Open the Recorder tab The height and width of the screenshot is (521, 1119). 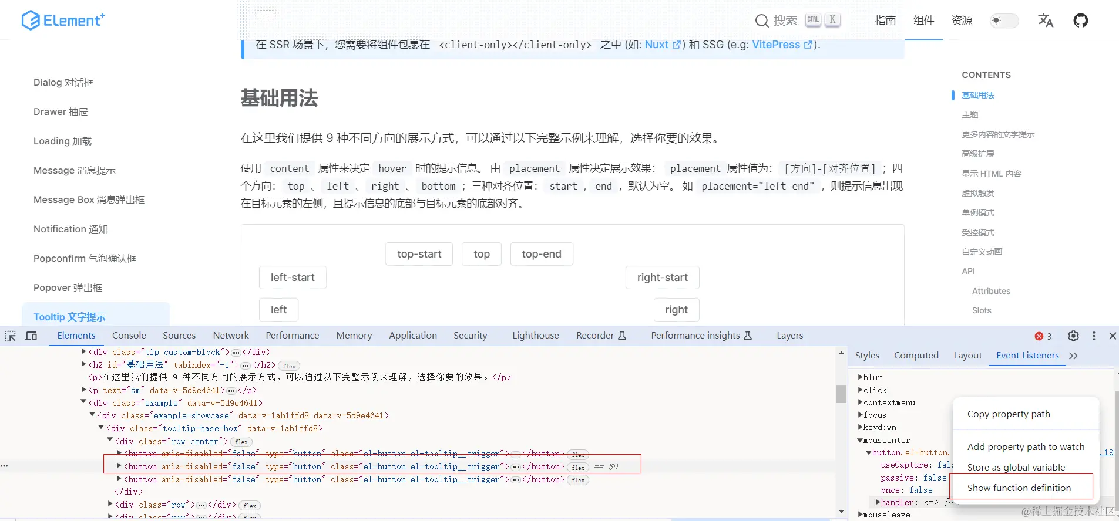tap(601, 336)
